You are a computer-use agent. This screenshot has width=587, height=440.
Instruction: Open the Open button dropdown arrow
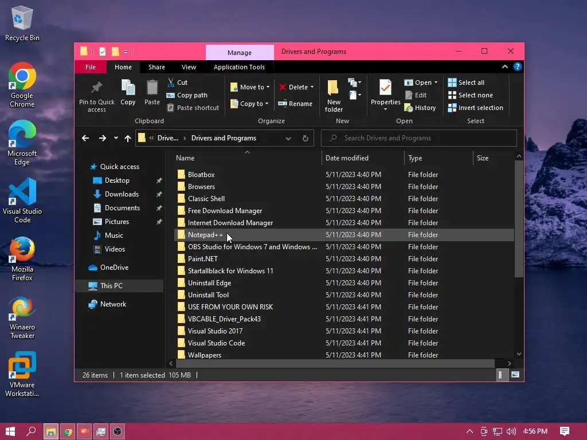(x=436, y=82)
